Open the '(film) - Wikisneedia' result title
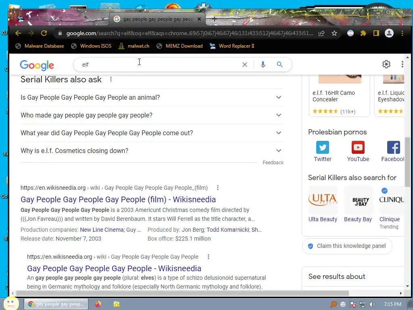The height and width of the screenshot is (310, 413). [118, 199]
